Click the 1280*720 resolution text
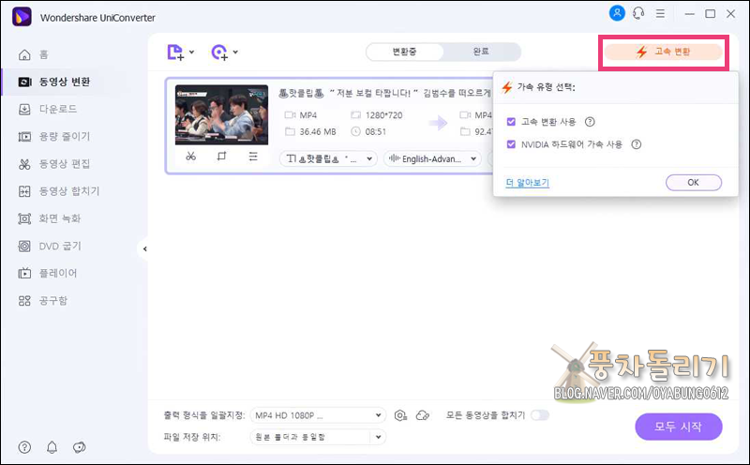Viewport: 750px width, 465px height. [x=383, y=115]
